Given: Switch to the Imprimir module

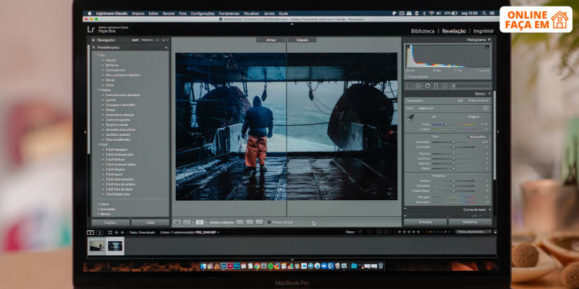Looking at the screenshot, I should point(483,31).
